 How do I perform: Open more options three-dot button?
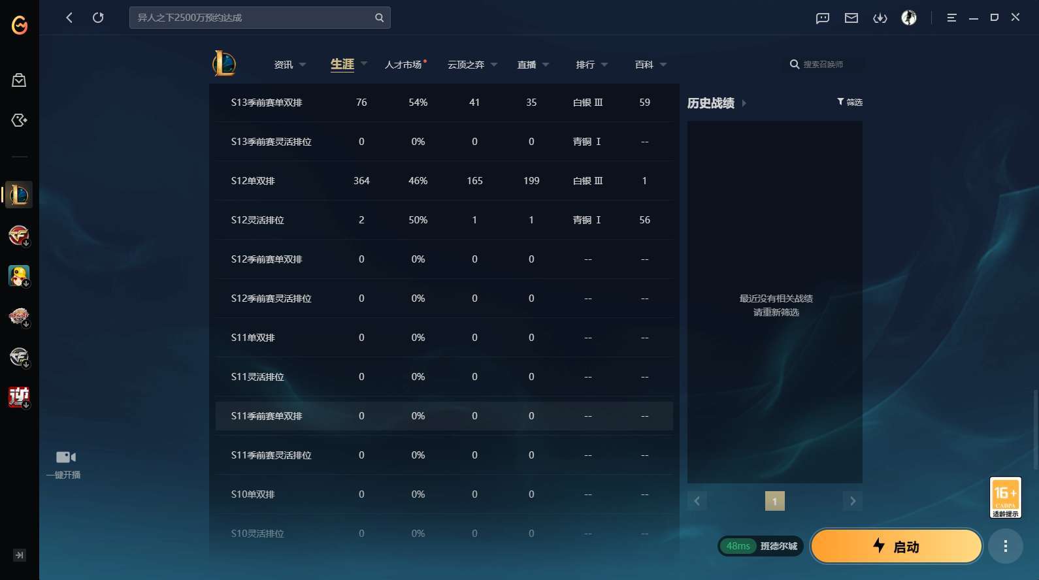[x=1005, y=546]
